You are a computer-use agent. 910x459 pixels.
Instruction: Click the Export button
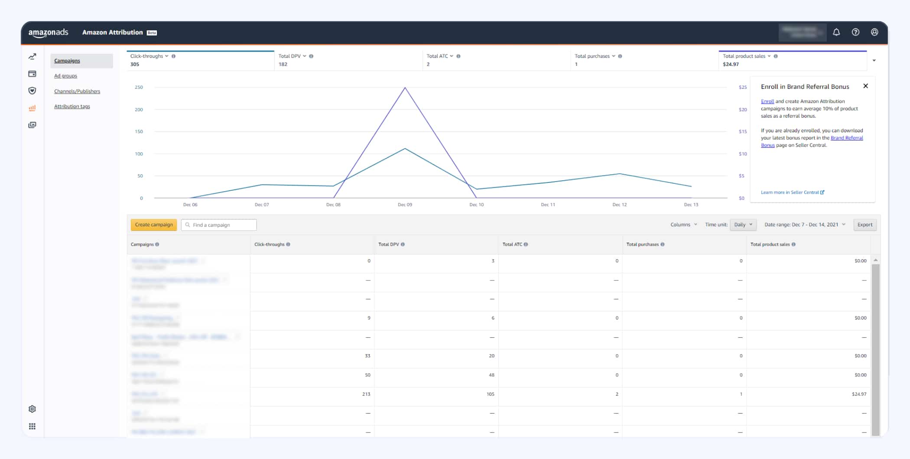click(x=865, y=225)
